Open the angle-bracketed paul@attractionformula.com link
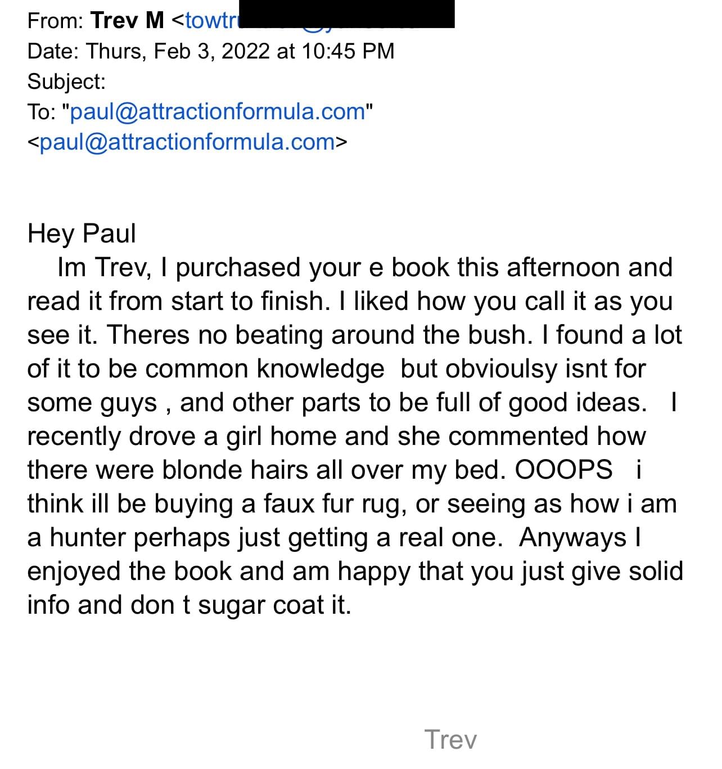 coord(187,142)
